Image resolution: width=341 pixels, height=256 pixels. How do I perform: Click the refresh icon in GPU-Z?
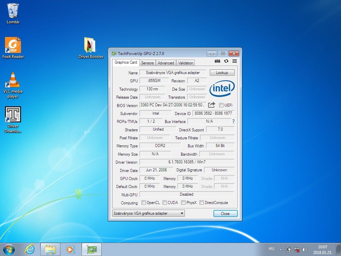(226, 61)
